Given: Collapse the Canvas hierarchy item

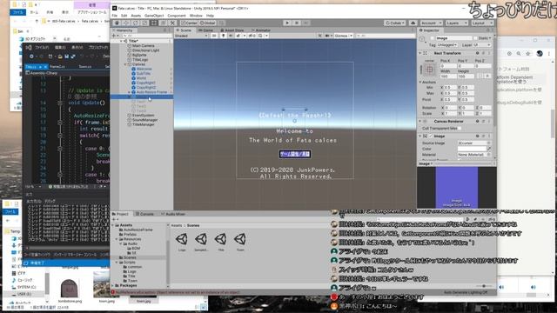Looking at the screenshot, I should (125, 64).
